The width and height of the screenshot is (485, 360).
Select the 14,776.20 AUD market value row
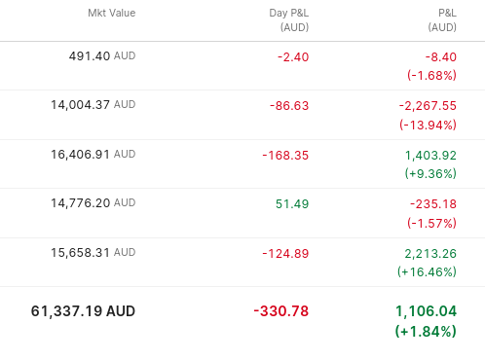pyautogui.click(x=242, y=213)
